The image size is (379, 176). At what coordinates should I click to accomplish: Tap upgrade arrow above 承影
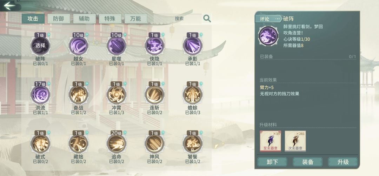pos(201,35)
